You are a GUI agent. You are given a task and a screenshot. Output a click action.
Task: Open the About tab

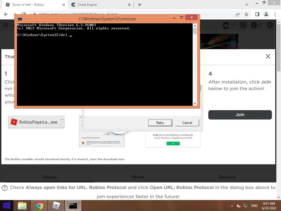tap(49, 177)
